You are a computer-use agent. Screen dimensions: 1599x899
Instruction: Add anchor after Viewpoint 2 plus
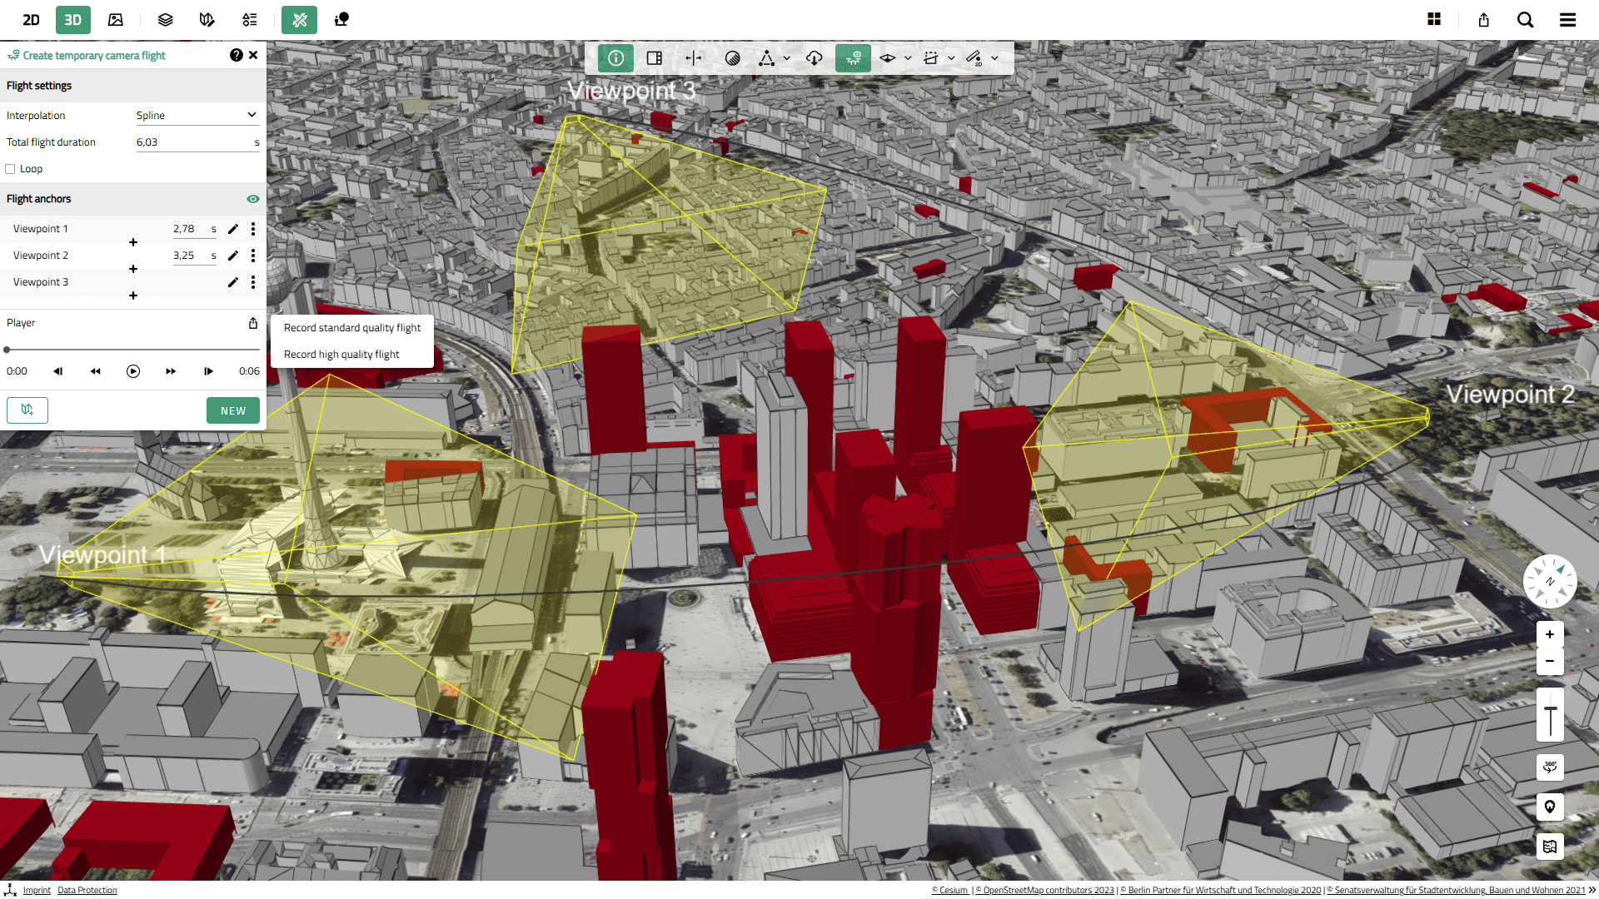tap(133, 269)
